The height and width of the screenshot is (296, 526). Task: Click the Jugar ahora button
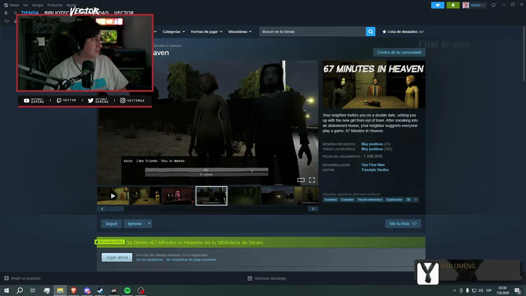(x=117, y=257)
